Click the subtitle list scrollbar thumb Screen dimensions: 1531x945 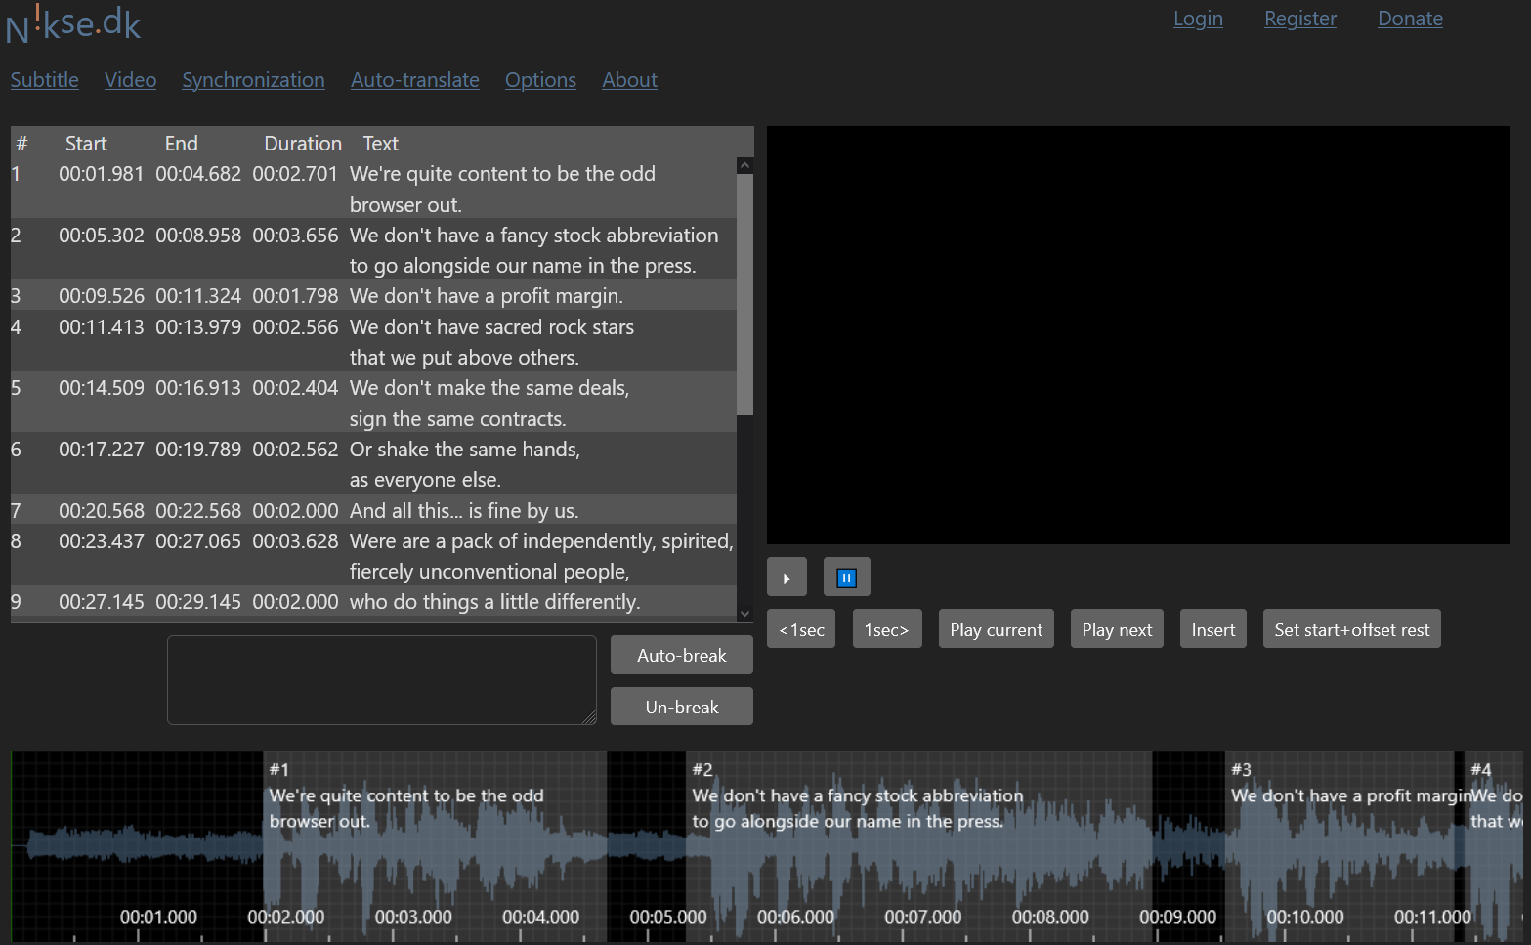744,293
